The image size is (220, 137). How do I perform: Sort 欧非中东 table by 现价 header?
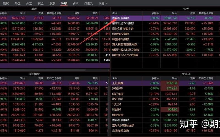point(23,78)
